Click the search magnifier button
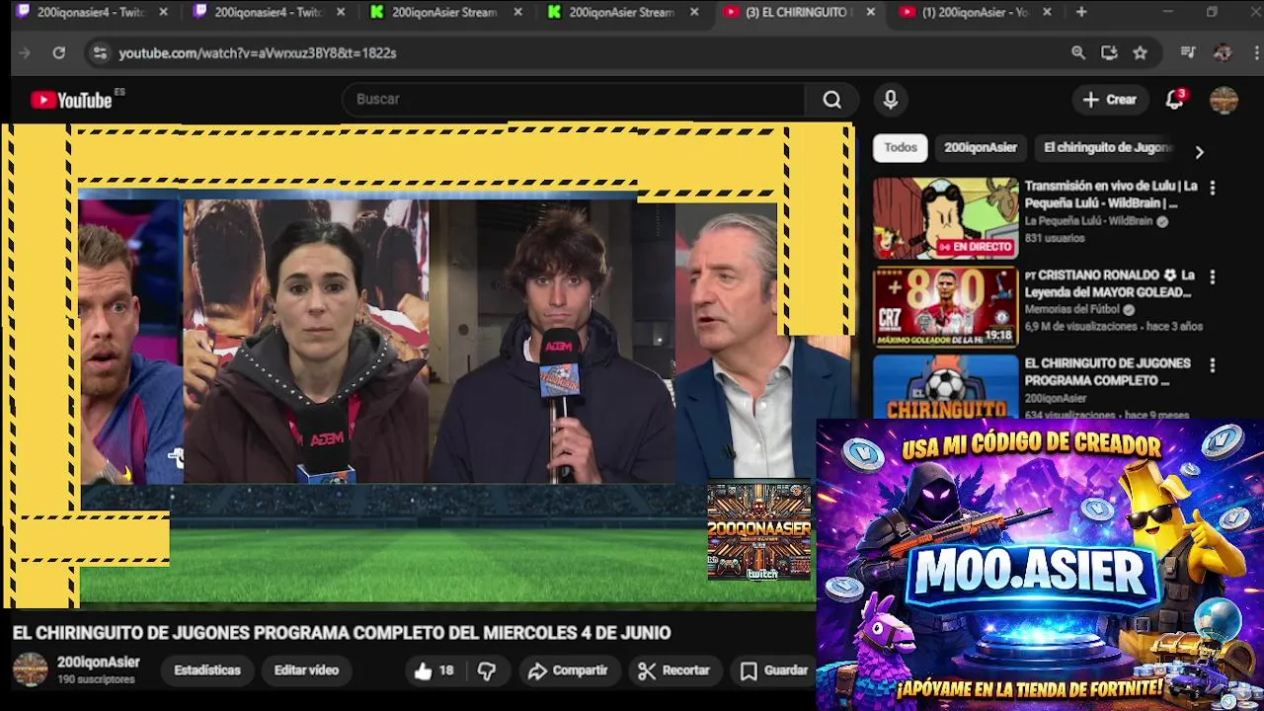The height and width of the screenshot is (711, 1264). tap(831, 100)
